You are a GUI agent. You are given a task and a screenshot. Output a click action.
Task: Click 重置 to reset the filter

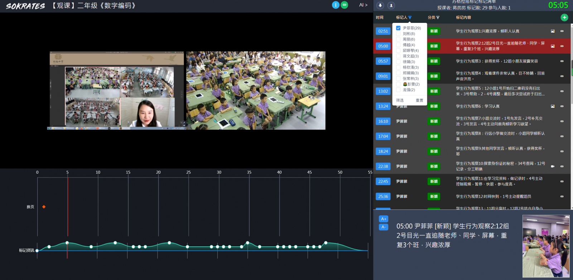(x=419, y=101)
